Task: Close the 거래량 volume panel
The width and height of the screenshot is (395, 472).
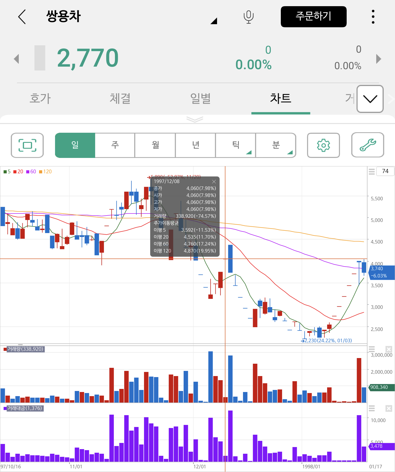Action: point(389,349)
